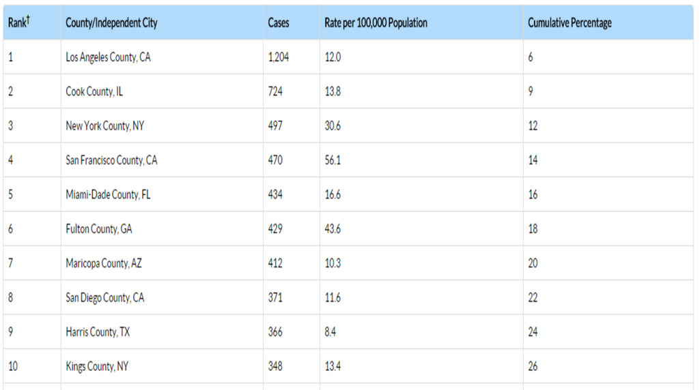
Task: Select the New York County, NY cell
Action: pos(104,126)
